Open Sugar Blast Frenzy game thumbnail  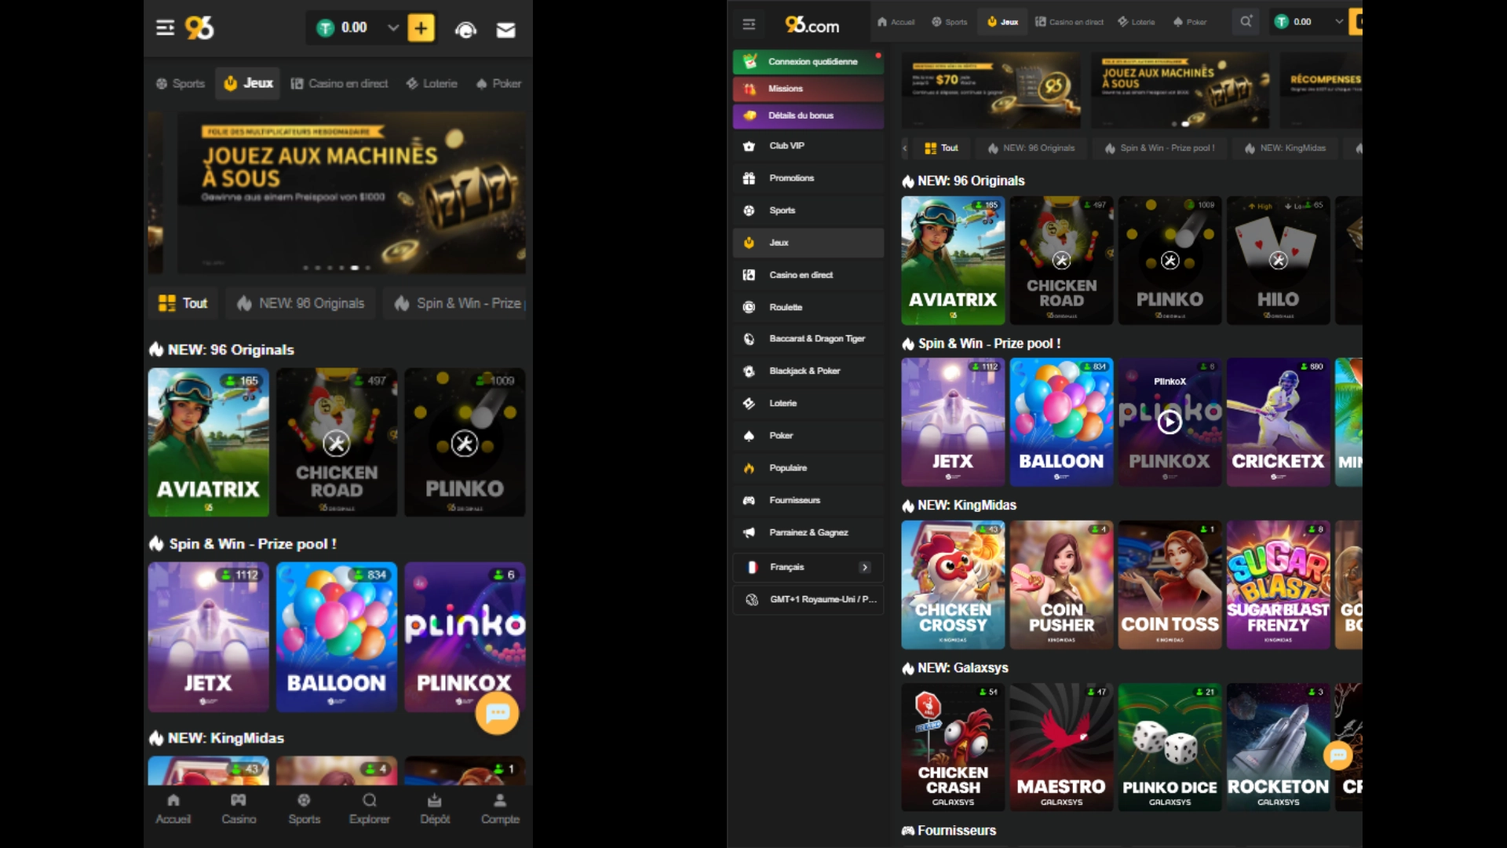[x=1279, y=584]
